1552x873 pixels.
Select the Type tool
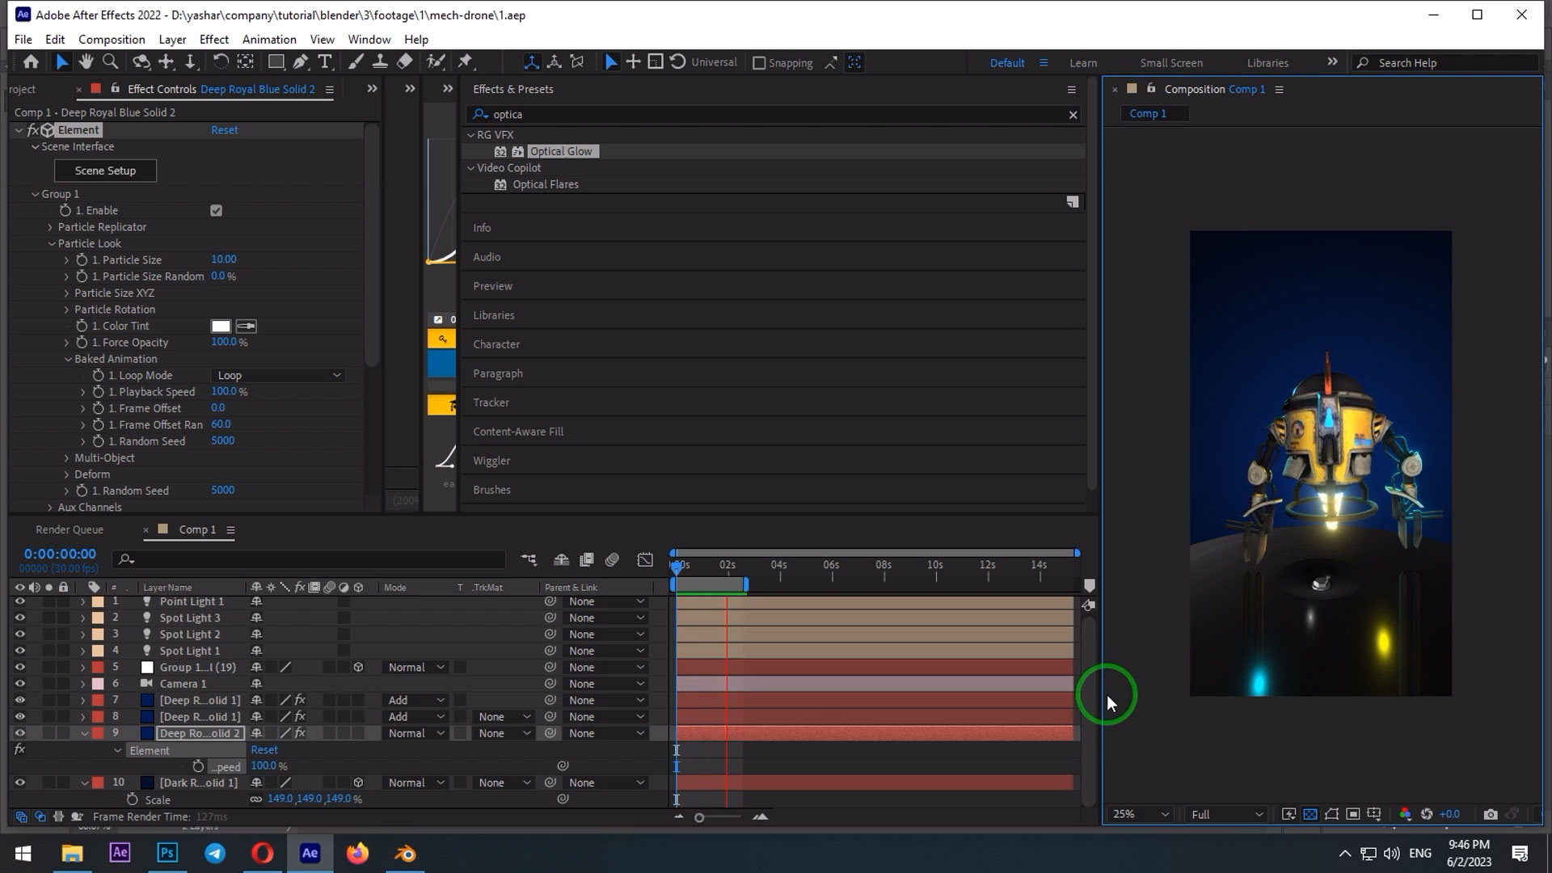coord(325,62)
